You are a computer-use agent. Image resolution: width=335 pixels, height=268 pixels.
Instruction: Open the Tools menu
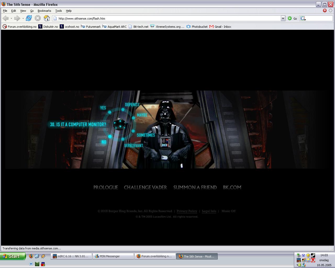tap(59, 11)
